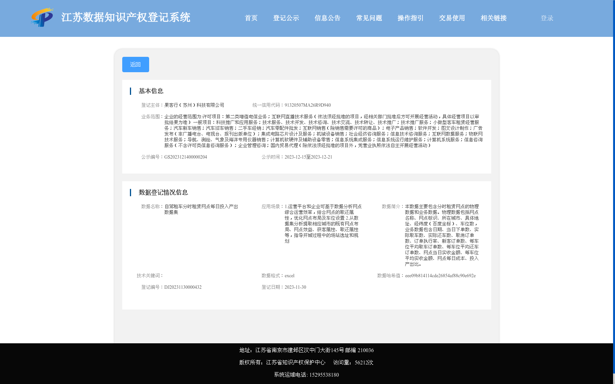
Task: Open the 交易使用 navigation item
Action: point(452,18)
